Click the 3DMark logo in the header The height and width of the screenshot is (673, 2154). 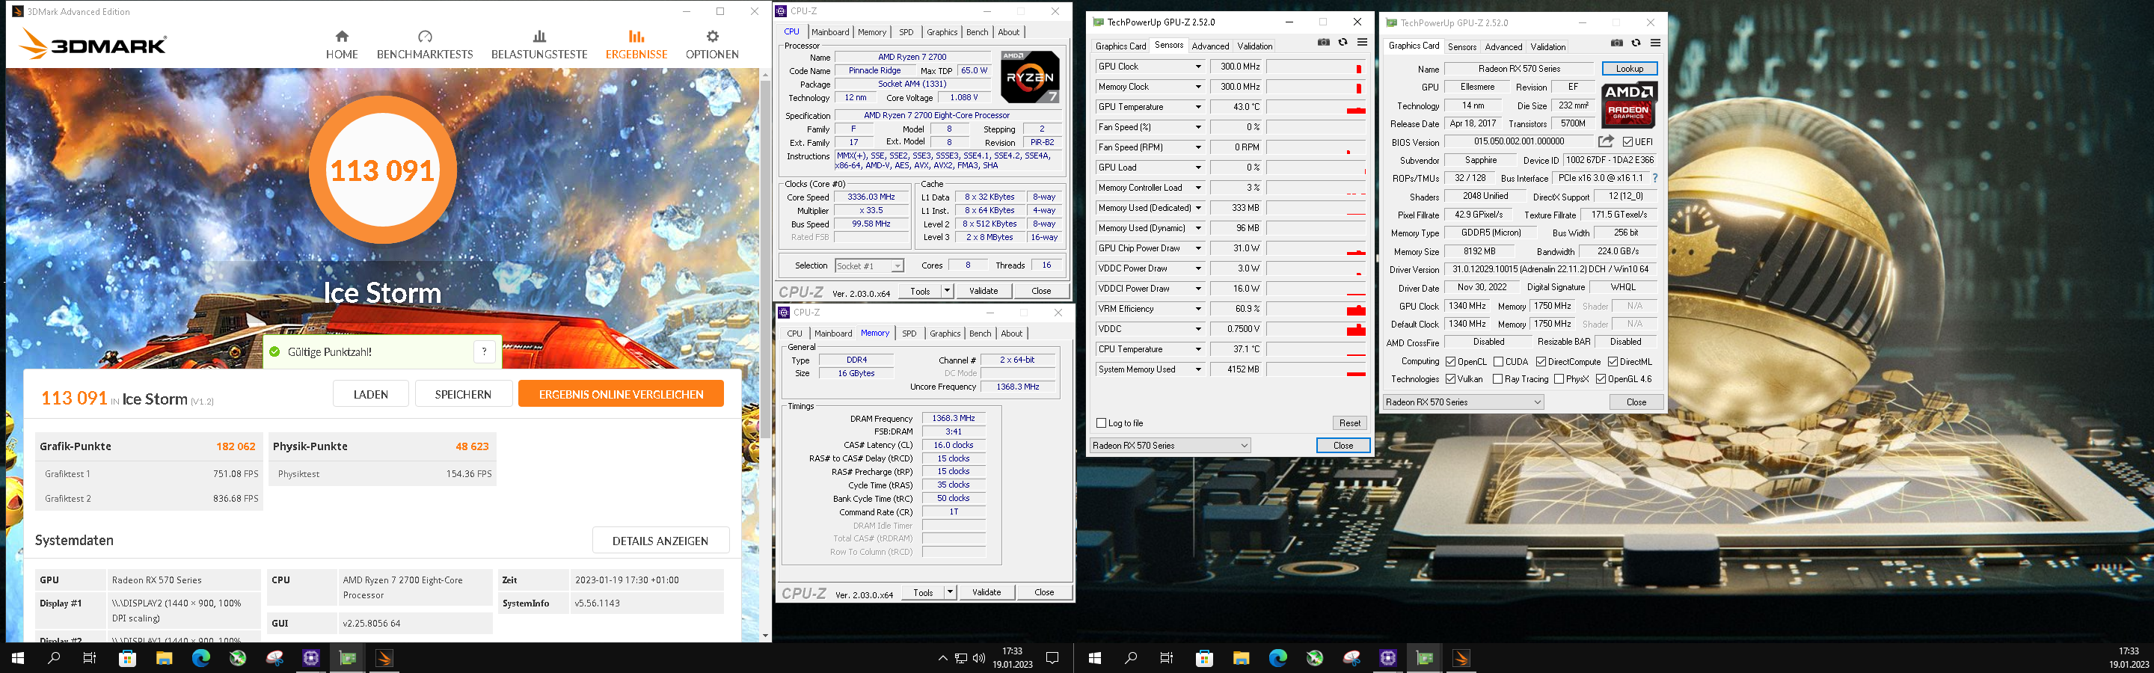[x=93, y=44]
